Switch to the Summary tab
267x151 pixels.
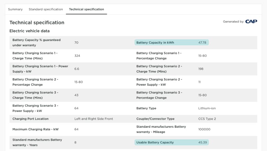tap(15, 9)
